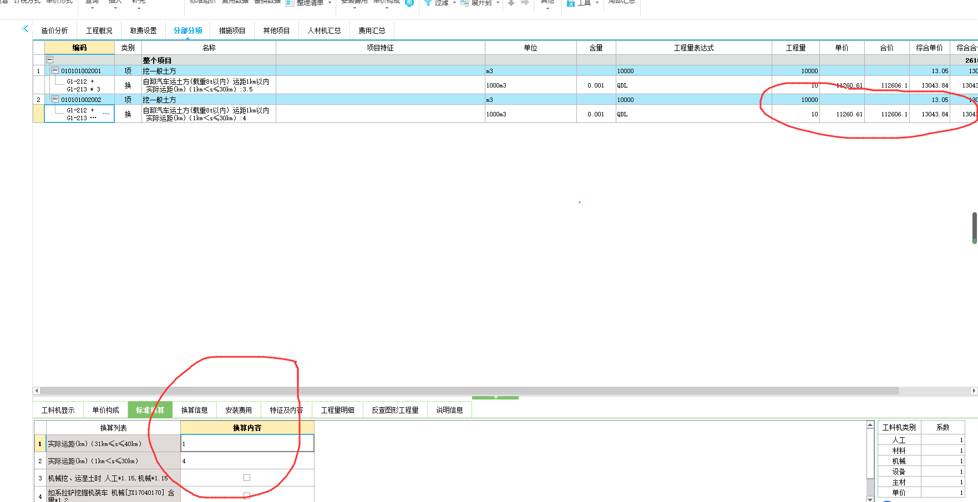Open the 特征及内容 tab
The image size is (978, 502).
[x=286, y=410]
